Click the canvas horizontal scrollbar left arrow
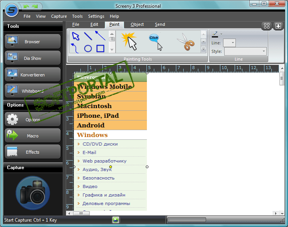The image size is (288, 227). coord(69,213)
